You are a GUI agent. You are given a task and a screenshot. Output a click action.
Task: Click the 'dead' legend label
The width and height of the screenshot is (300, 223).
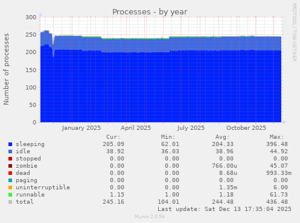(x=23, y=173)
